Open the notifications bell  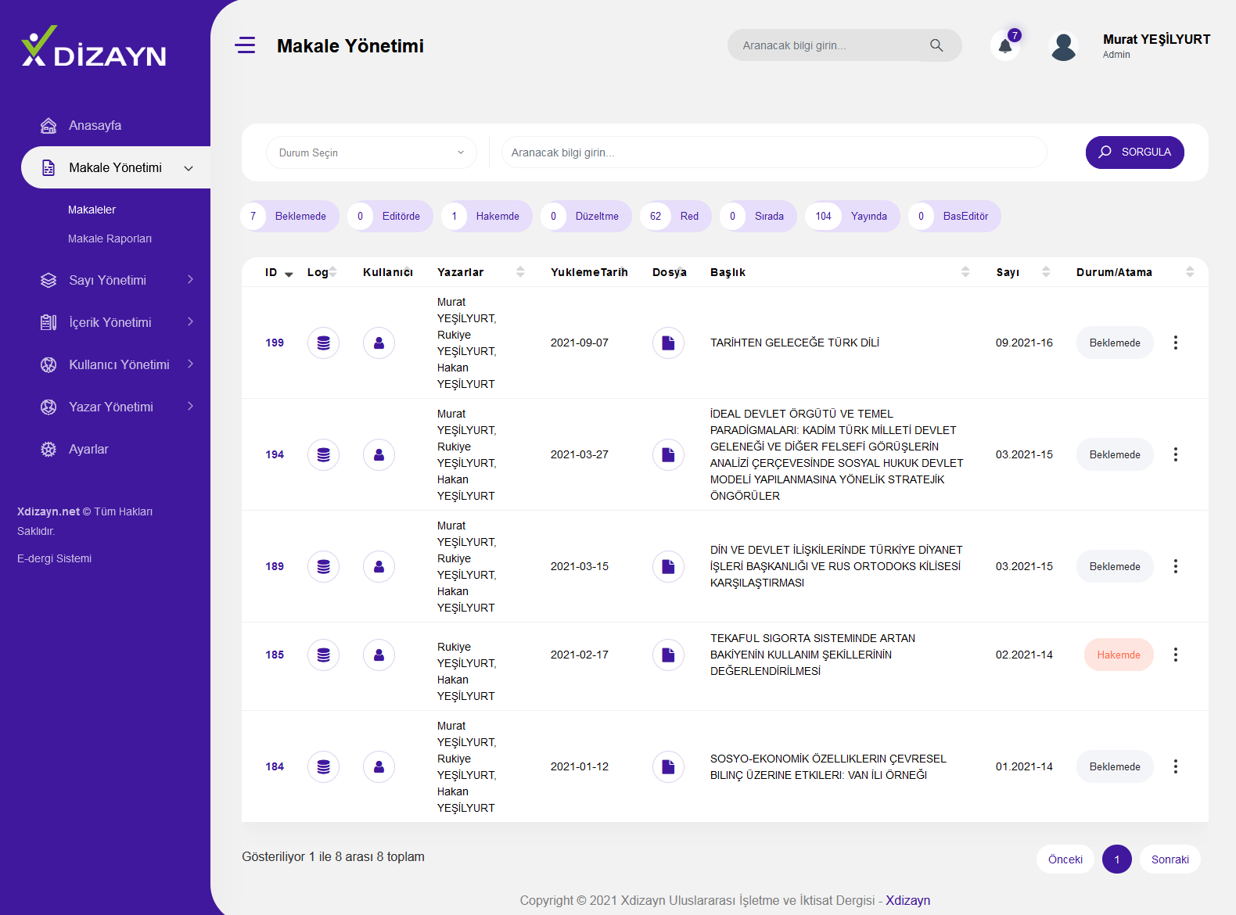tap(1005, 45)
